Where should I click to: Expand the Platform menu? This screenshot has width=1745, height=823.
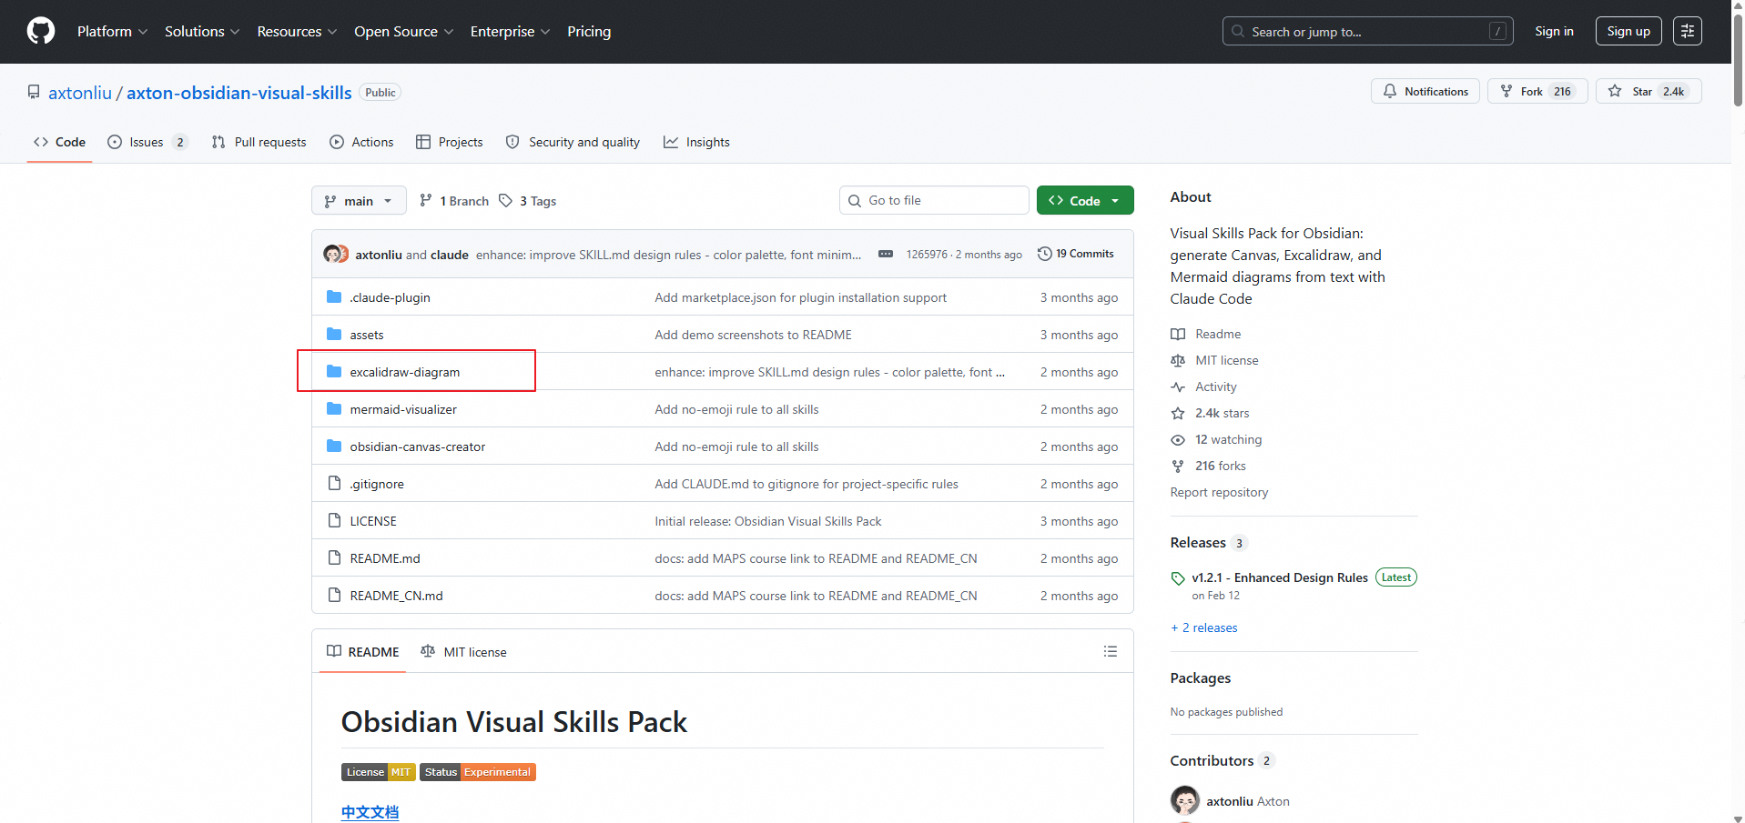pos(112,31)
